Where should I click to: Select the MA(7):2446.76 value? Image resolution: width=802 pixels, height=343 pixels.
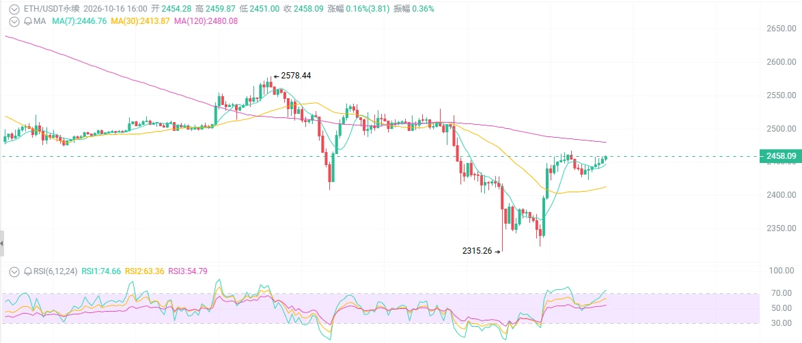tap(79, 21)
